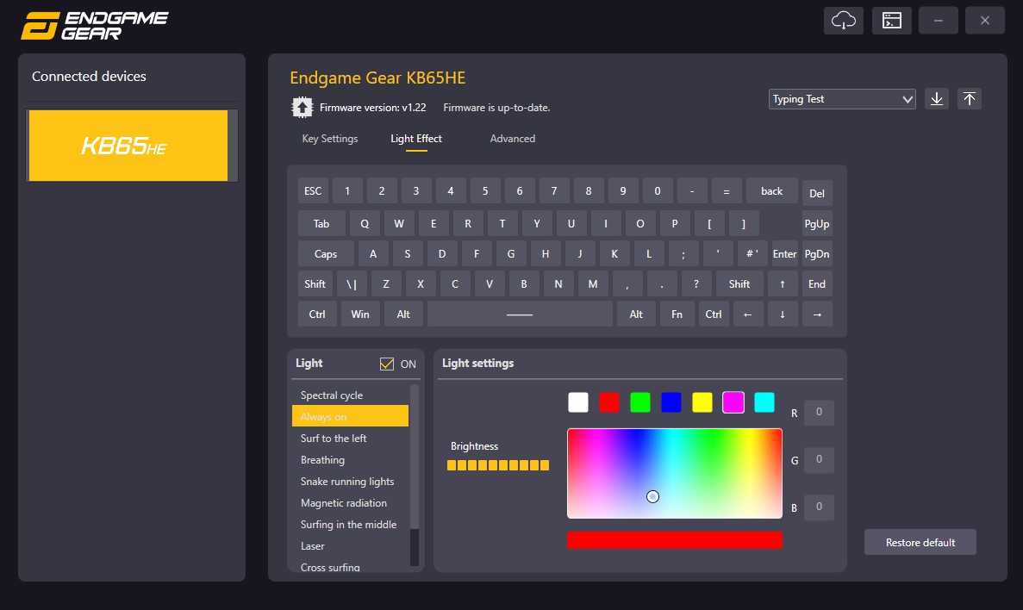Screen dimensions: 1023x610
Task: Pick the cyan color swatch
Action: click(x=764, y=402)
